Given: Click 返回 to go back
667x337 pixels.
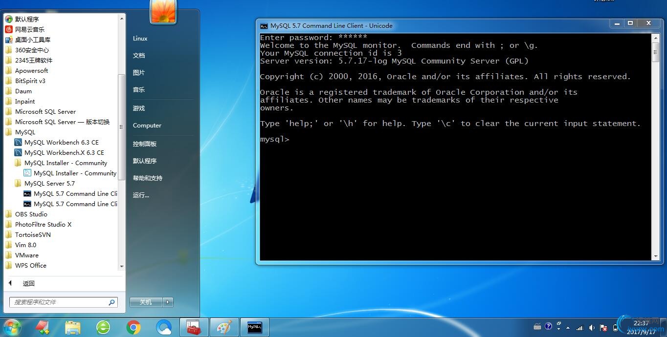Looking at the screenshot, I should pos(28,283).
